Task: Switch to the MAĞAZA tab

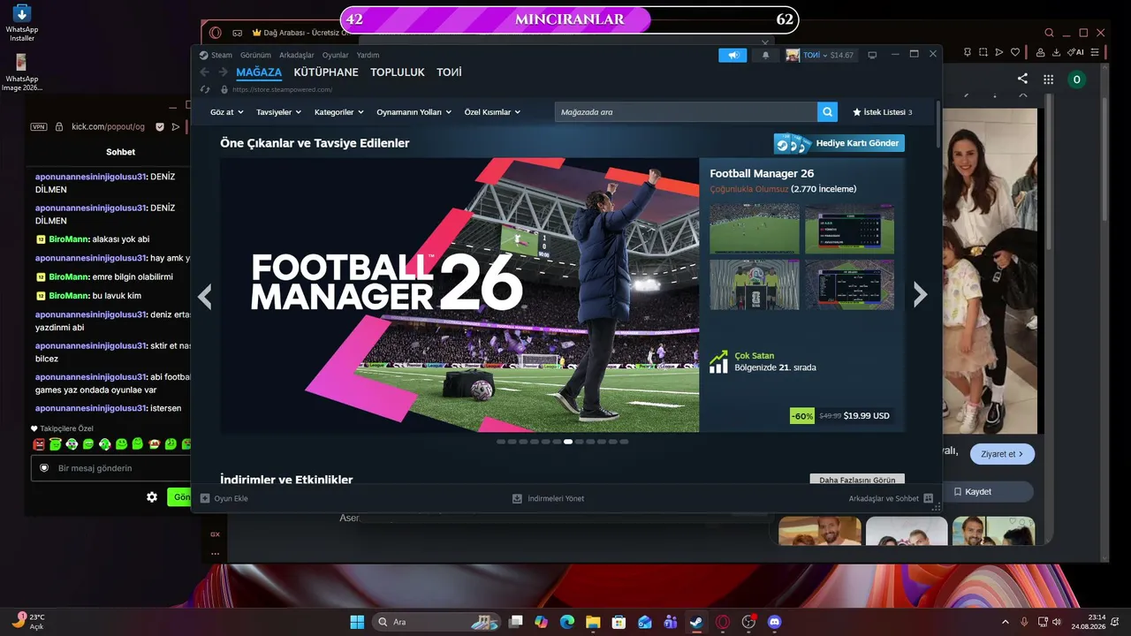Action: point(259,72)
